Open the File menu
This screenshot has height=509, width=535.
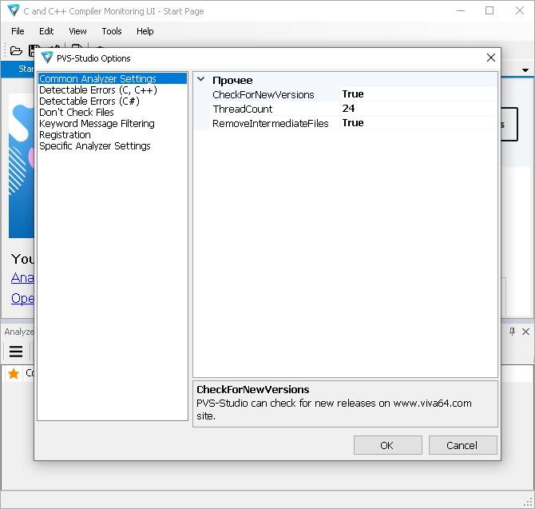tap(18, 31)
